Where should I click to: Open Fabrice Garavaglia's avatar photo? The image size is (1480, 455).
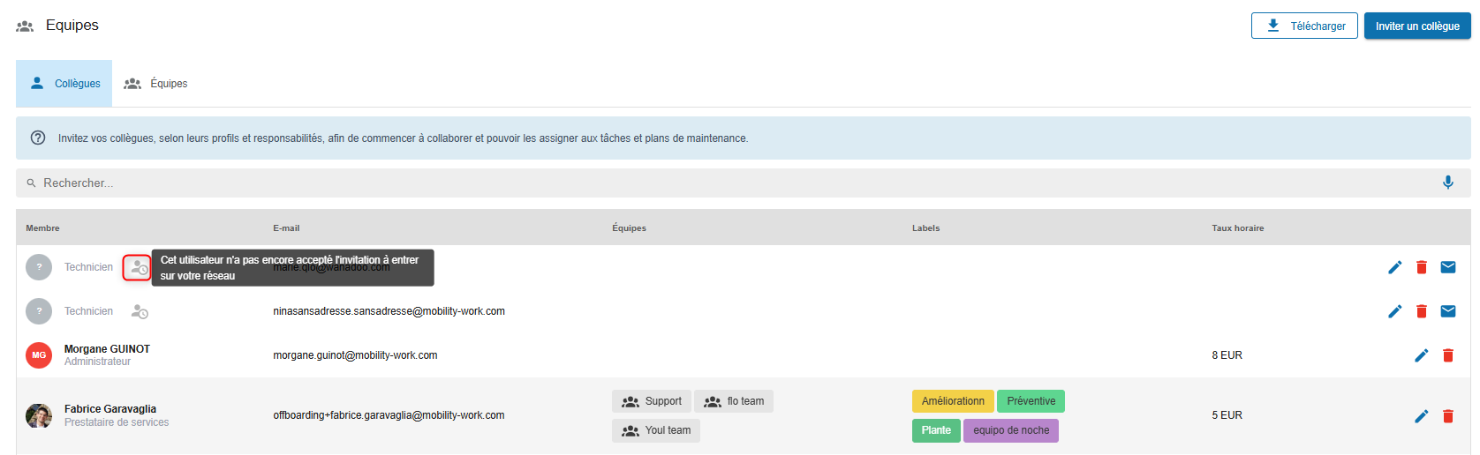[x=39, y=415]
